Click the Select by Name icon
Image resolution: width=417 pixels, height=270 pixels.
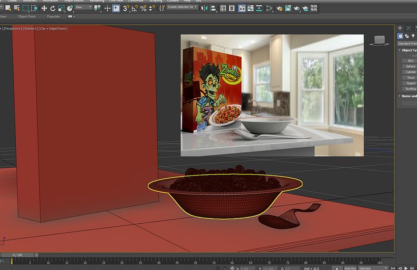click(x=17, y=8)
